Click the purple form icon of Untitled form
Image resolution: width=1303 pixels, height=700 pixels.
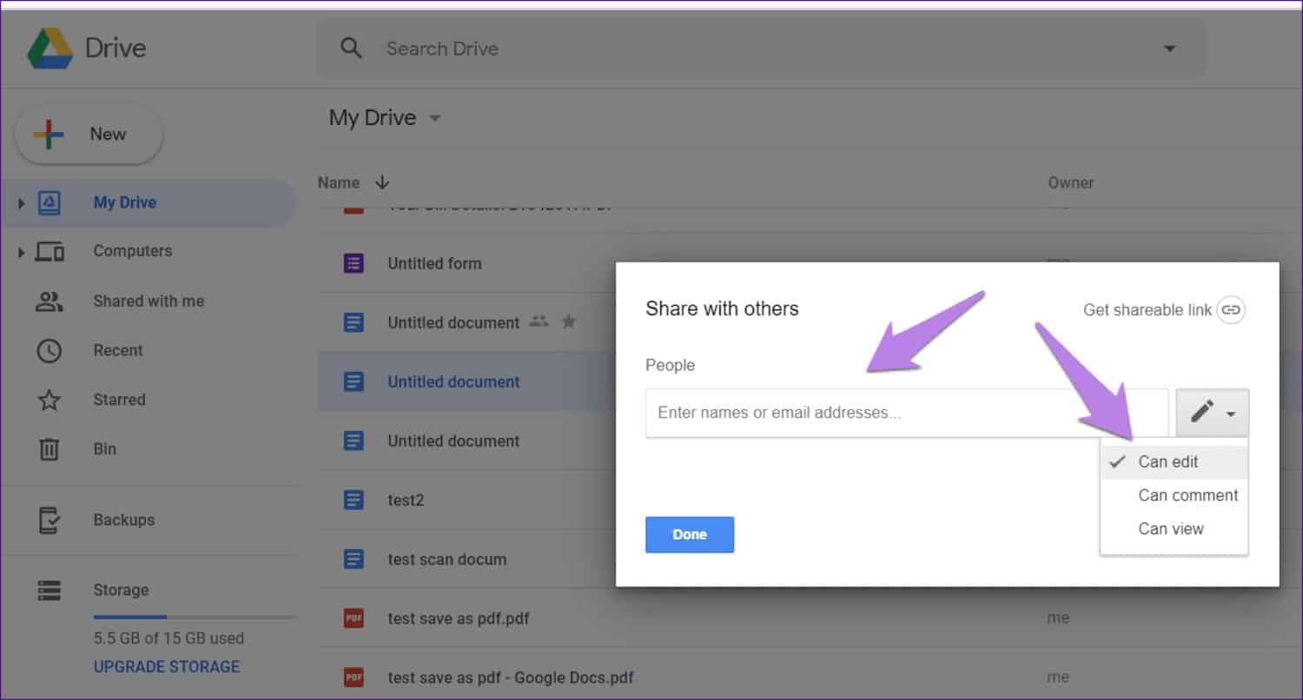(x=354, y=263)
